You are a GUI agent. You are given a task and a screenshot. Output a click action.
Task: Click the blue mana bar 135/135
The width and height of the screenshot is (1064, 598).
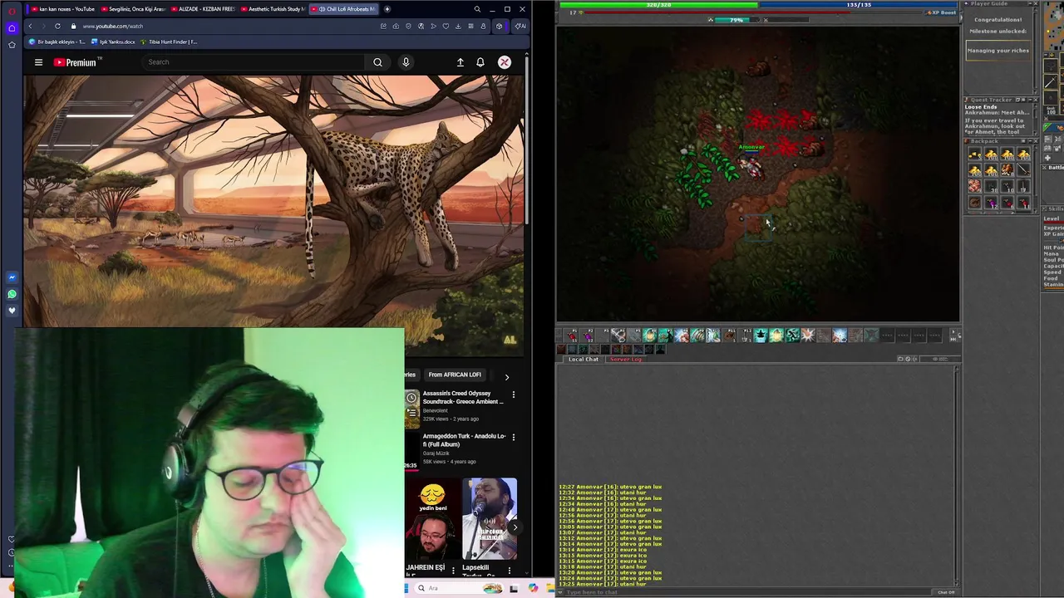pyautogui.click(x=858, y=4)
